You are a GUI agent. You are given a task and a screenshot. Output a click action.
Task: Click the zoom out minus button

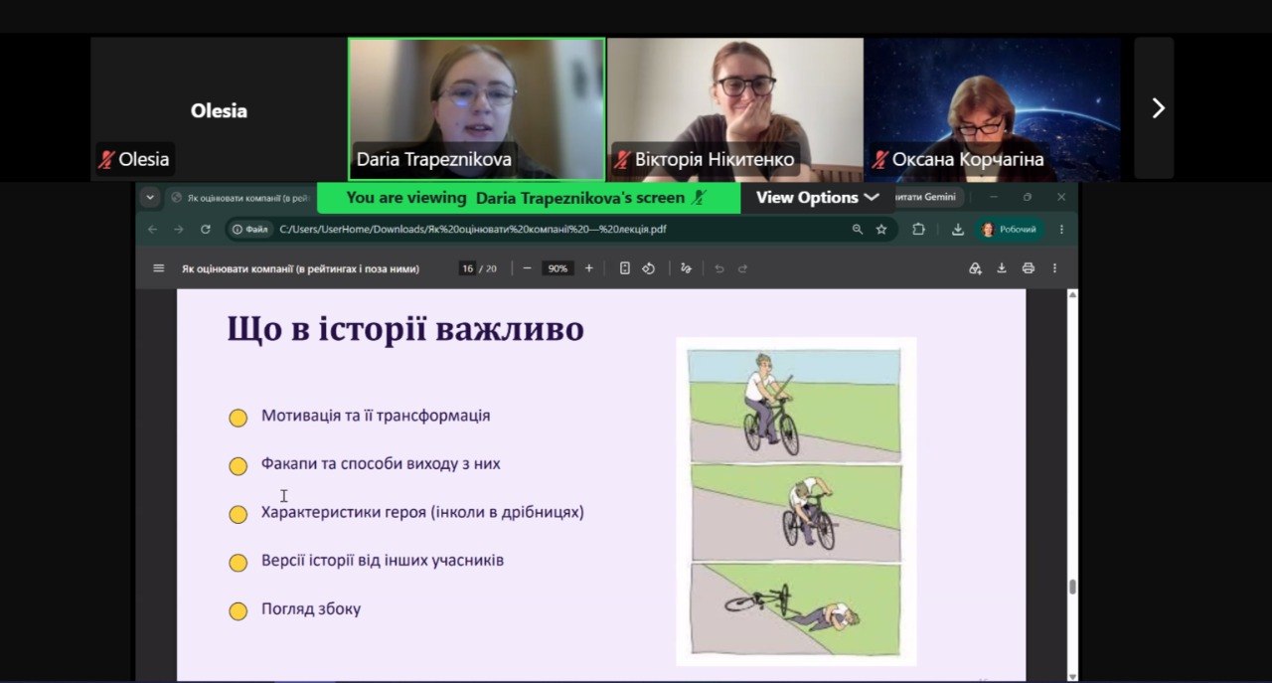click(x=527, y=268)
